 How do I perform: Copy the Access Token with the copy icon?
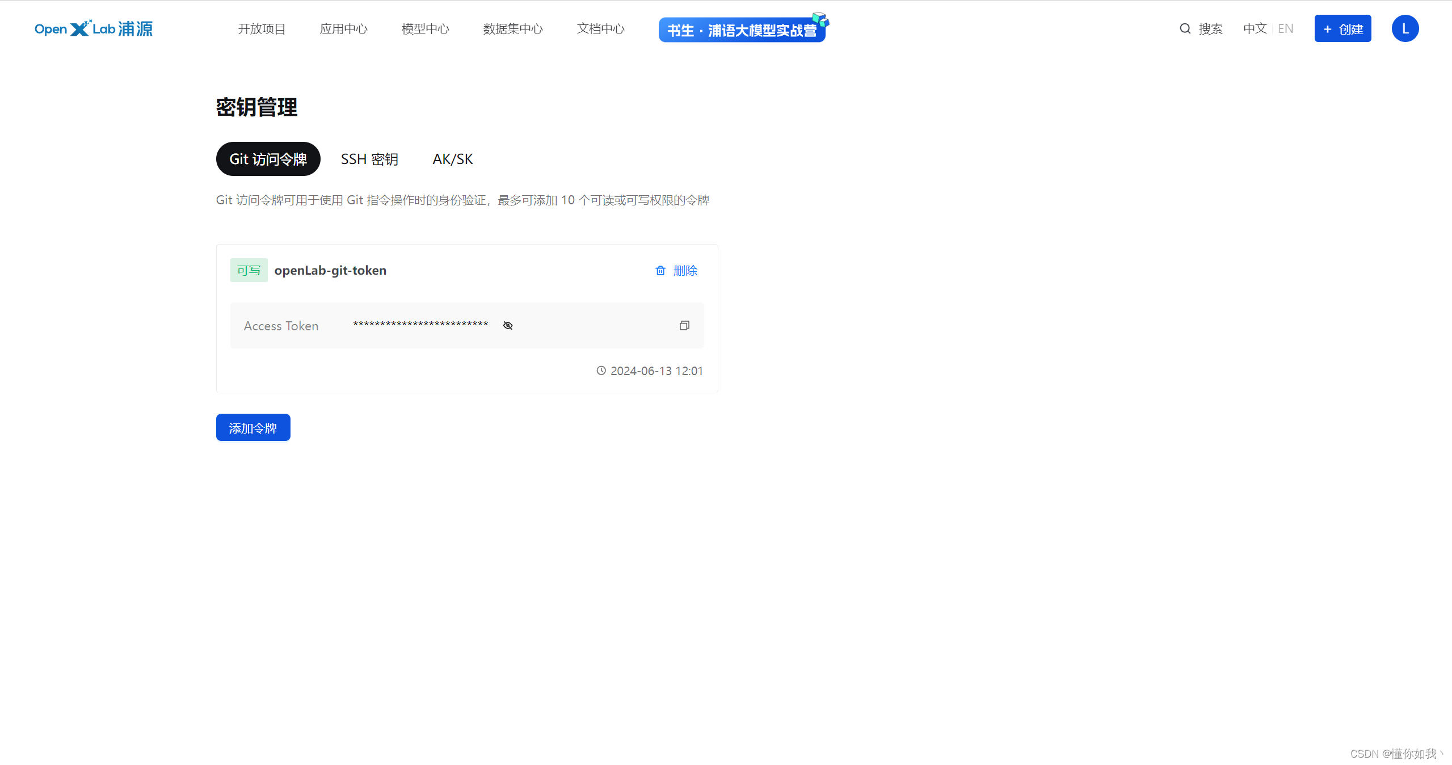(684, 325)
